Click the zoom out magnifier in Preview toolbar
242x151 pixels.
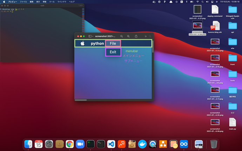(x=121, y=36)
